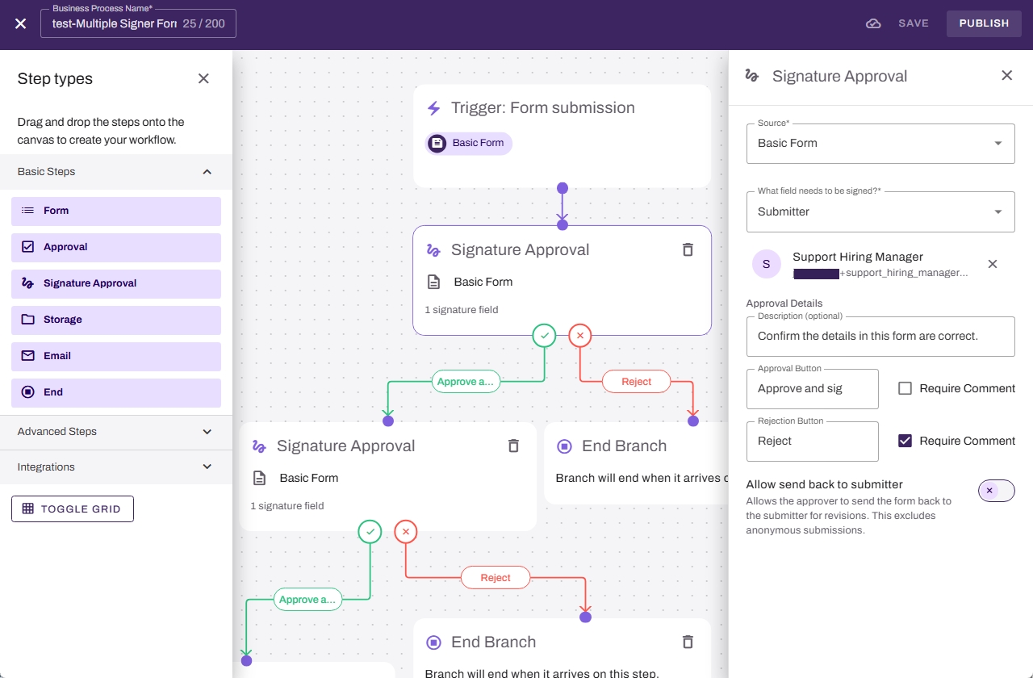Select the End step type

tap(116, 392)
